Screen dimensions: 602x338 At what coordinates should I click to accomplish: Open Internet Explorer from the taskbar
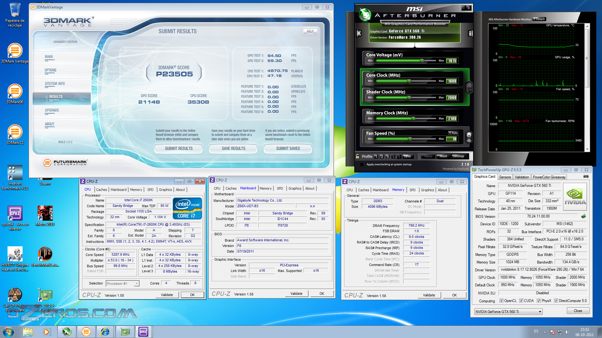[105, 332]
